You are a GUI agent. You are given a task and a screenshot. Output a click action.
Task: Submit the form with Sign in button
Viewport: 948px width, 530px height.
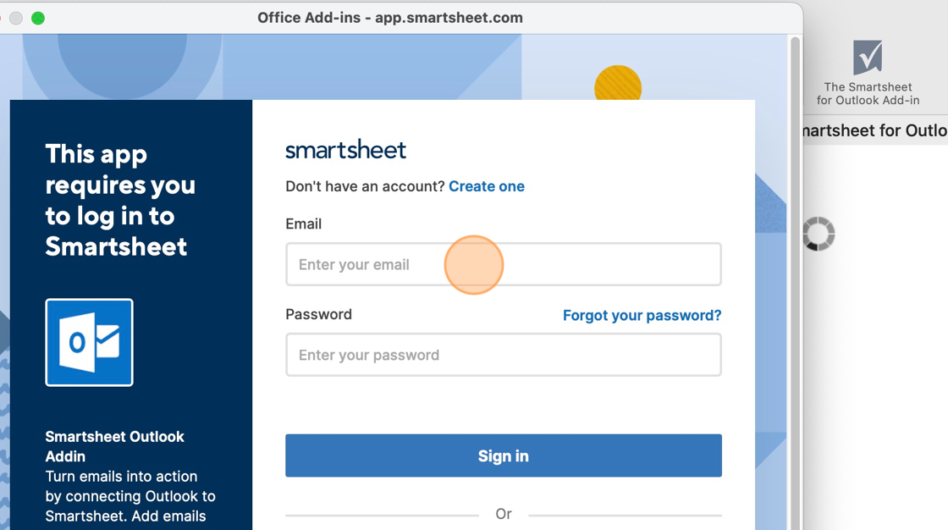(504, 455)
